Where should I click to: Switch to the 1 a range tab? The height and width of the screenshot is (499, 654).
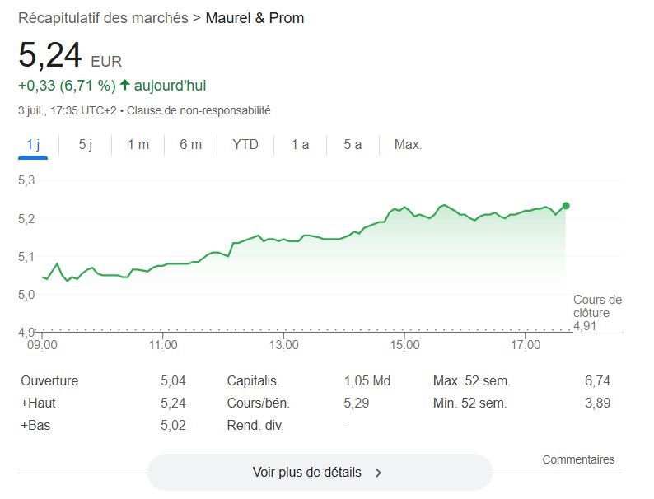coord(300,145)
